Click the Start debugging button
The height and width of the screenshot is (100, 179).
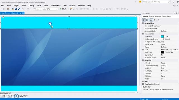63,9
